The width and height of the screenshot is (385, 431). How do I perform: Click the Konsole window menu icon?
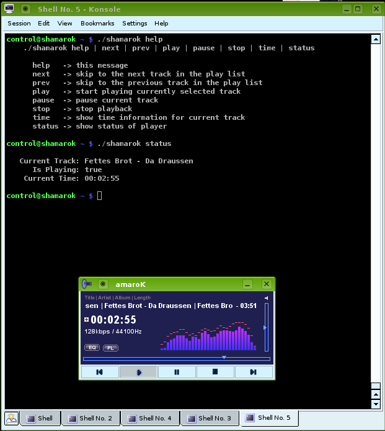[9, 9]
